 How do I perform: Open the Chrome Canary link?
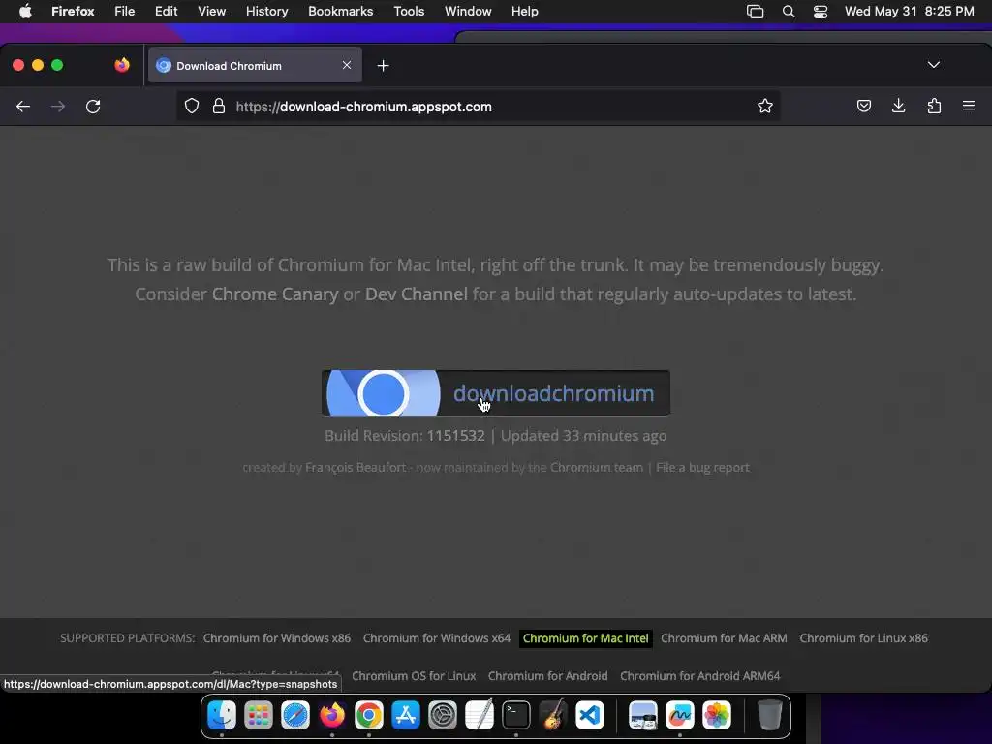(x=274, y=294)
